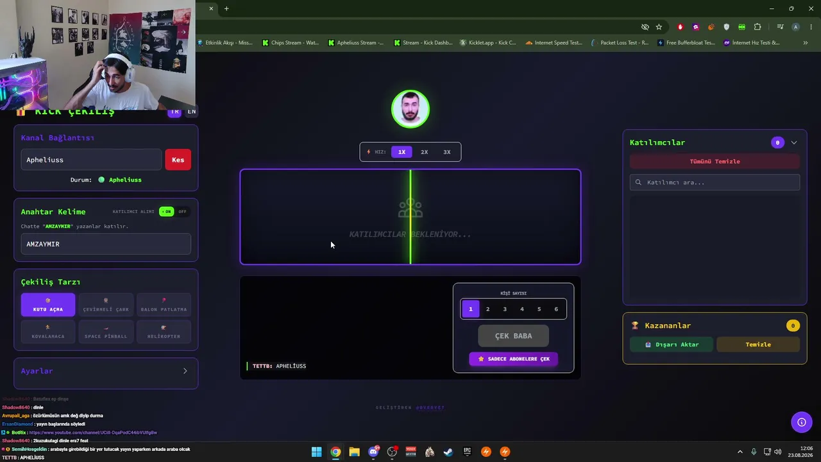The image size is (821, 462).
Task: Set winner count to 4
Action: point(522,309)
